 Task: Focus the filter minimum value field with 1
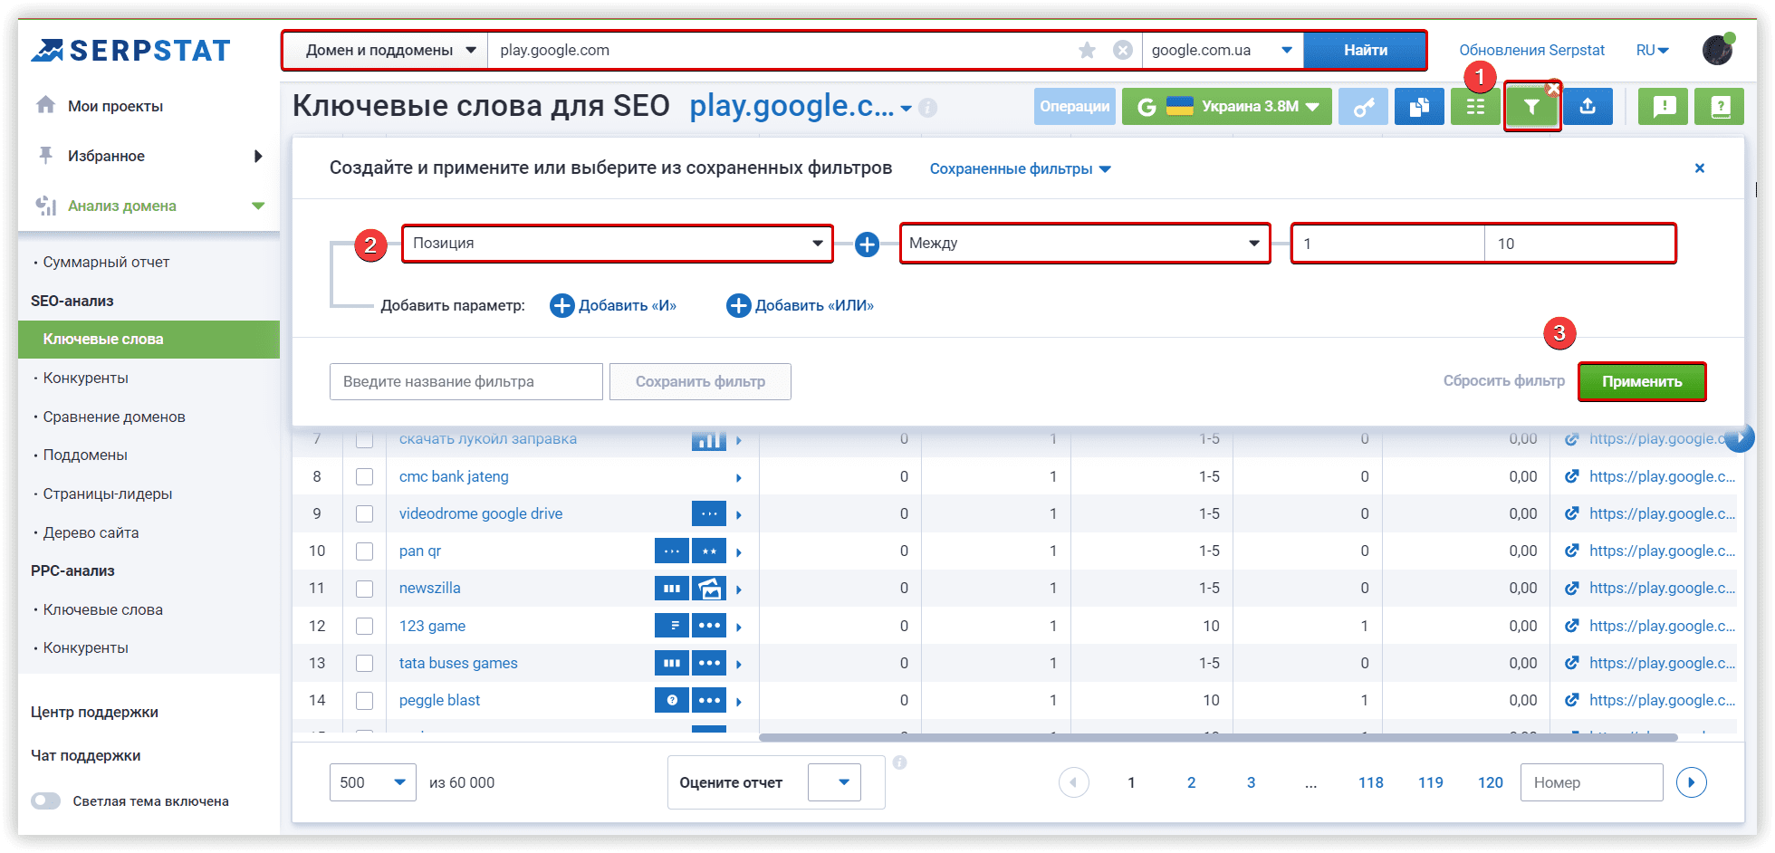click(x=1389, y=244)
